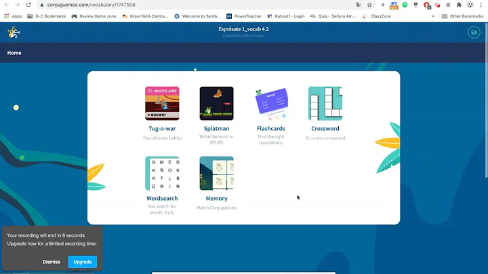The height and width of the screenshot is (274, 488).
Task: Click 'Match Conjugations' description text
Action: click(x=217, y=208)
